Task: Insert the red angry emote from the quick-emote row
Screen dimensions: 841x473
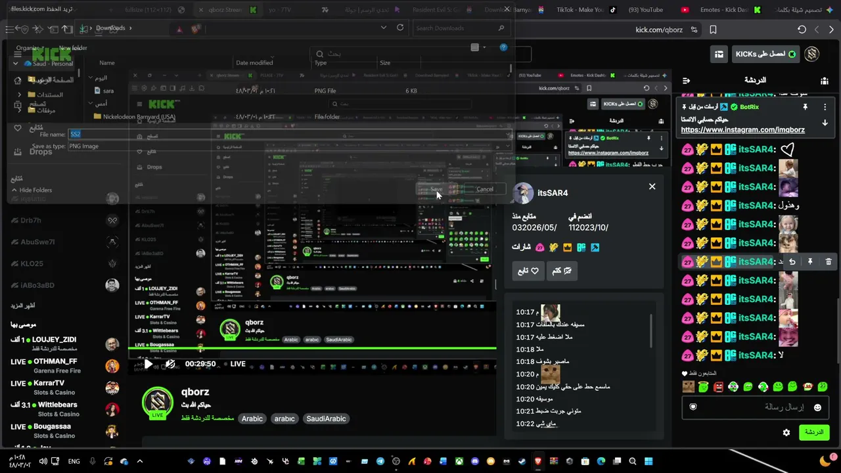Action: pyautogui.click(x=718, y=387)
